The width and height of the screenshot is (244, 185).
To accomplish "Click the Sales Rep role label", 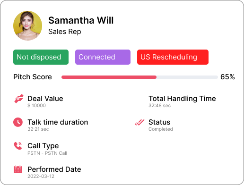I will click(x=65, y=32).
